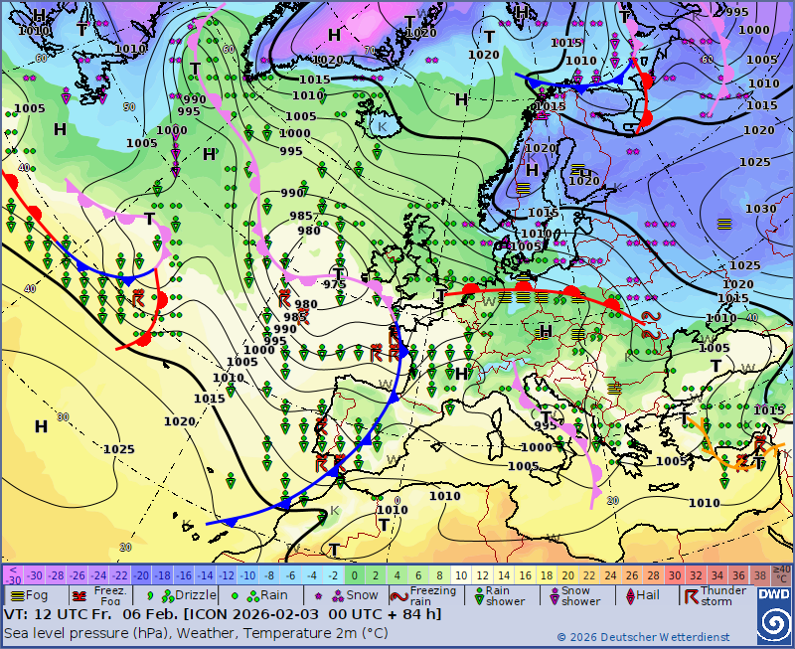Click the 975 hPa low pressure center label
Image resolution: width=795 pixels, height=649 pixels.
point(335,284)
